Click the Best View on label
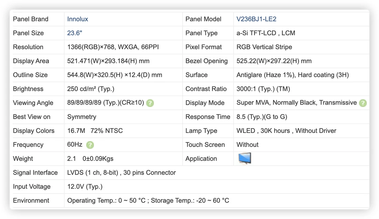 (x=32, y=117)
